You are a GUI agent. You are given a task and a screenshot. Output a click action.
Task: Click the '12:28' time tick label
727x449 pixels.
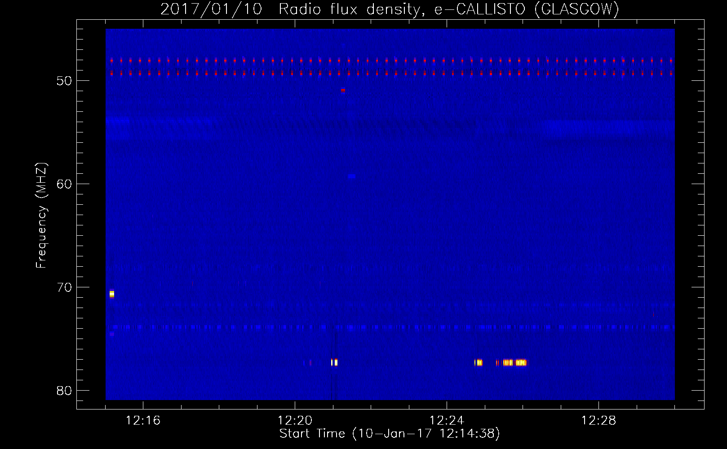click(598, 421)
